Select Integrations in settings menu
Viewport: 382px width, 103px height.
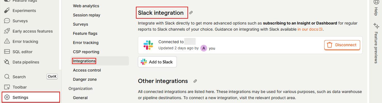click(x=84, y=61)
